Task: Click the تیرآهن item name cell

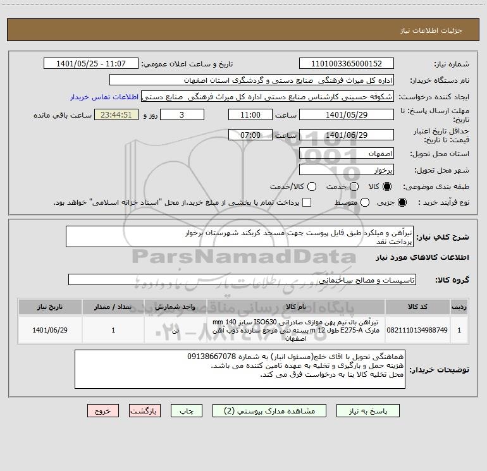Action: pos(296,330)
